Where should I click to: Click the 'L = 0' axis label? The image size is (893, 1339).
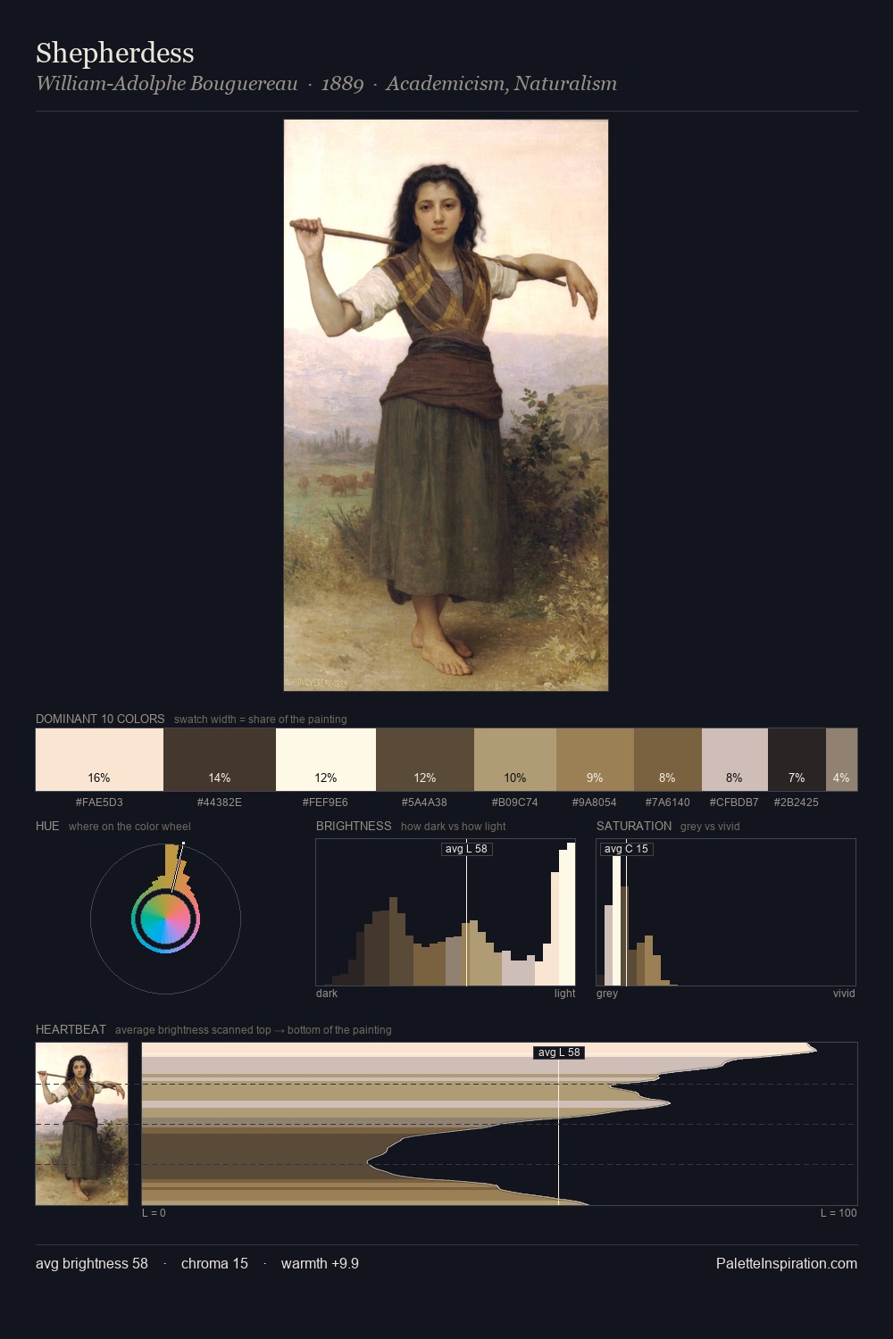point(154,1213)
